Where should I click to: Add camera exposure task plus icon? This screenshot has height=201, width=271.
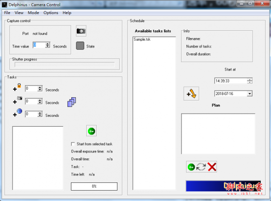tap(18, 100)
